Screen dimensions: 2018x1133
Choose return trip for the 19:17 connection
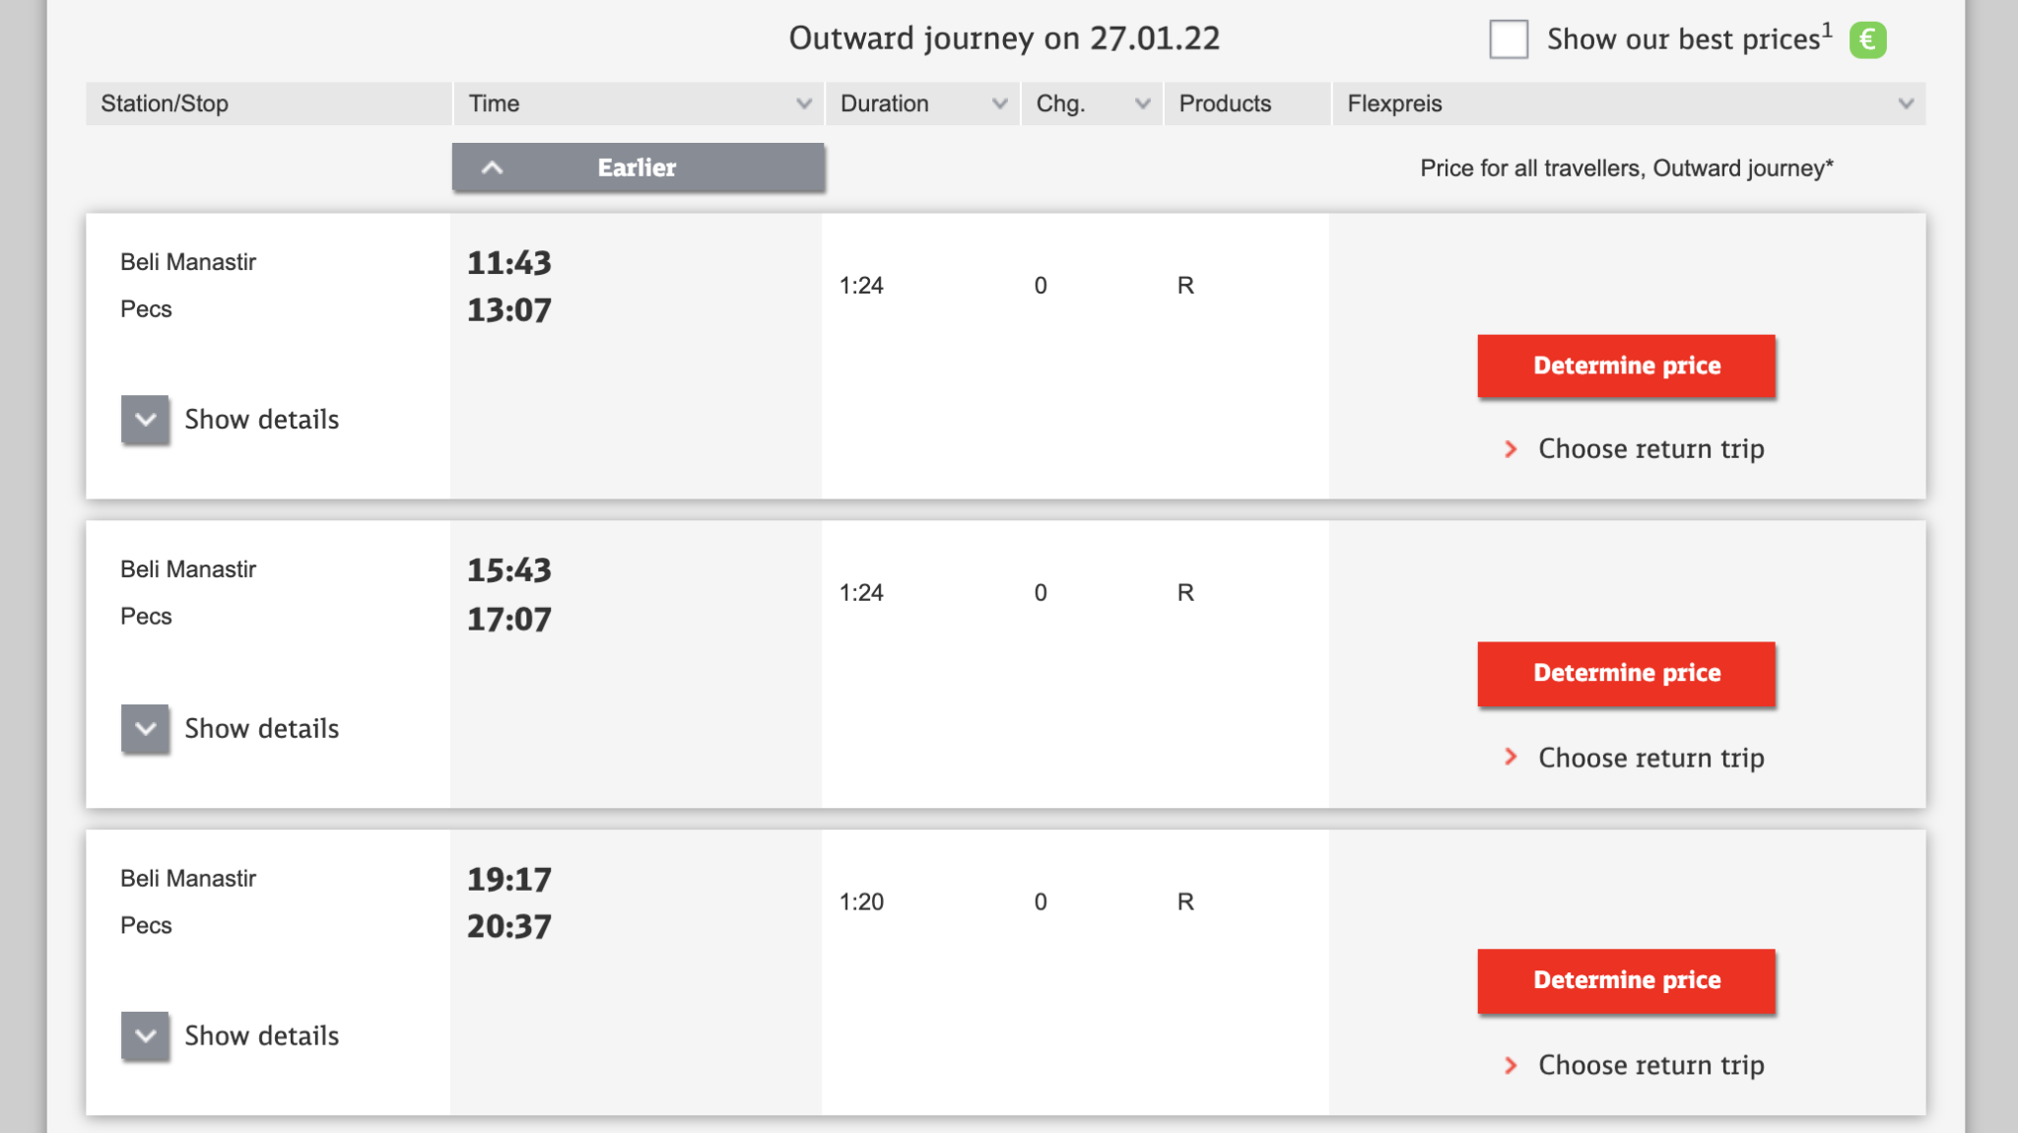pos(1650,1065)
